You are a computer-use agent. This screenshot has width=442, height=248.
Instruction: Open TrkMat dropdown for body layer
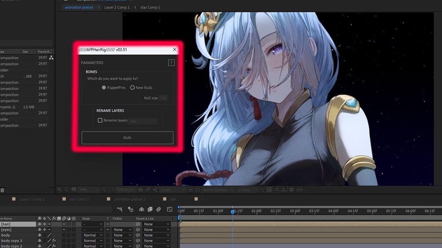tap(122, 235)
